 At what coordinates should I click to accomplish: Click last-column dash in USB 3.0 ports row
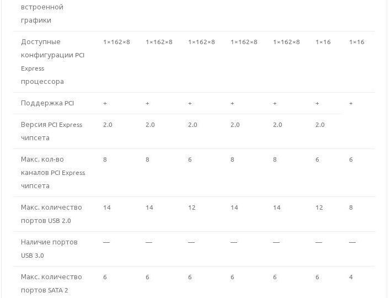click(352, 242)
